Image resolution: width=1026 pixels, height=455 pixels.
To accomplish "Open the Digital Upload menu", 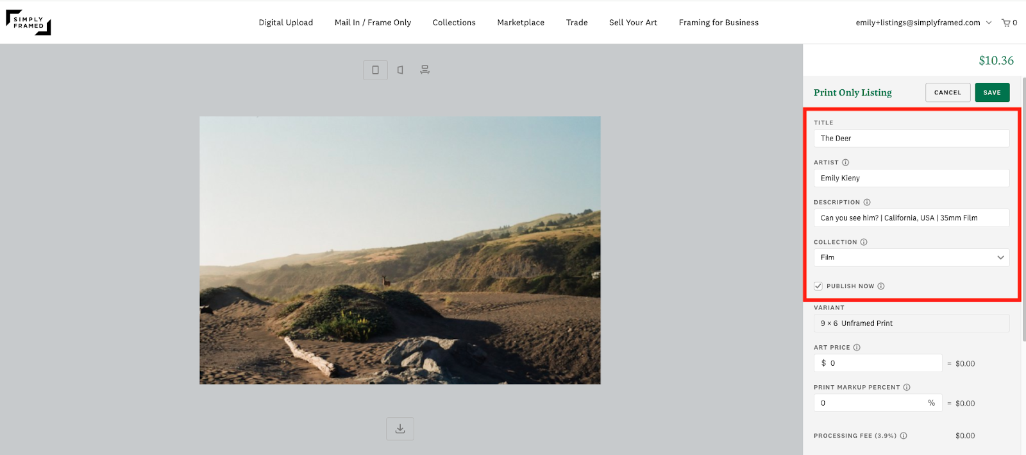I will (x=286, y=22).
